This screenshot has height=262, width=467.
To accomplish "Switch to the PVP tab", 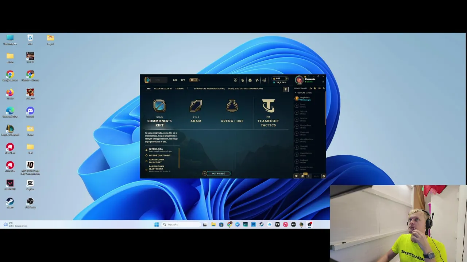I will pos(148,88).
